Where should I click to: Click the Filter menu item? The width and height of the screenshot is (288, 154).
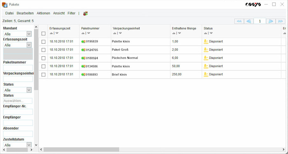pos(72,13)
